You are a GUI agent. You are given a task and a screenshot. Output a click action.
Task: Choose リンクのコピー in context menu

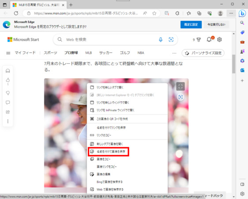pyautogui.click(x=127, y=135)
